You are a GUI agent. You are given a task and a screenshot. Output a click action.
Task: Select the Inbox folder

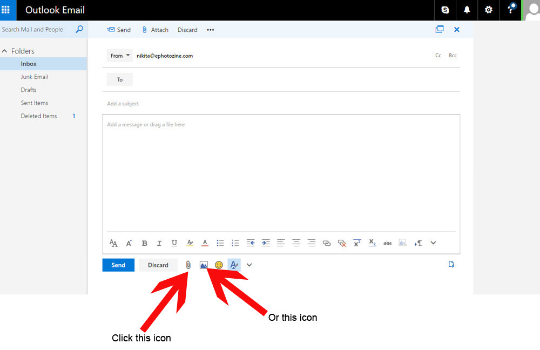coord(43,64)
